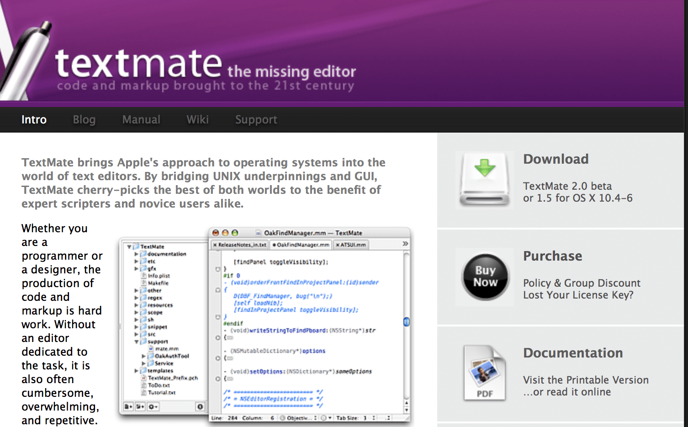This screenshot has width=688, height=427.
Task: Open the Tab Size popup in the status bar
Action: coord(356,418)
